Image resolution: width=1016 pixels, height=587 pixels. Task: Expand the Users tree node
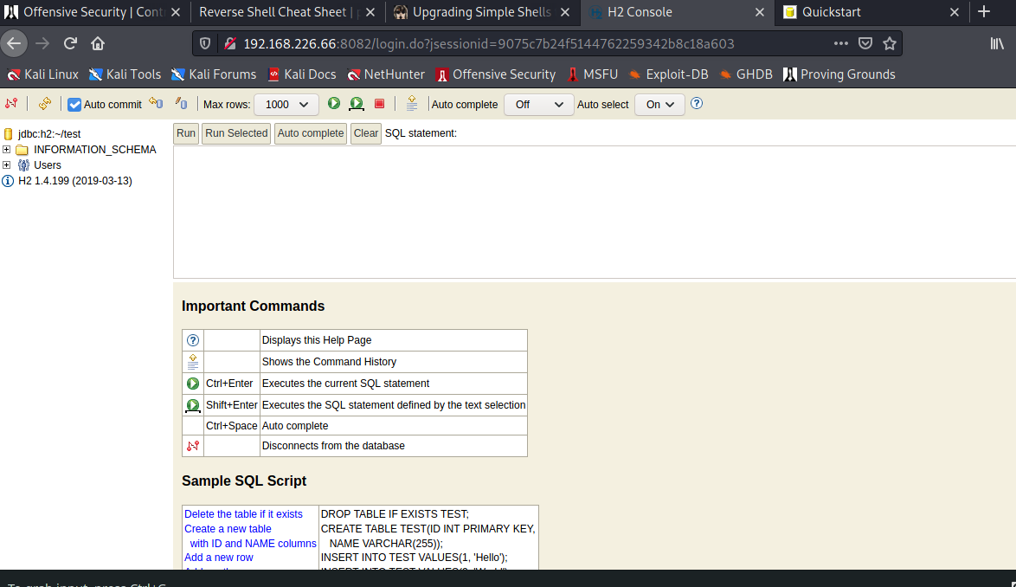pyautogui.click(x=7, y=164)
